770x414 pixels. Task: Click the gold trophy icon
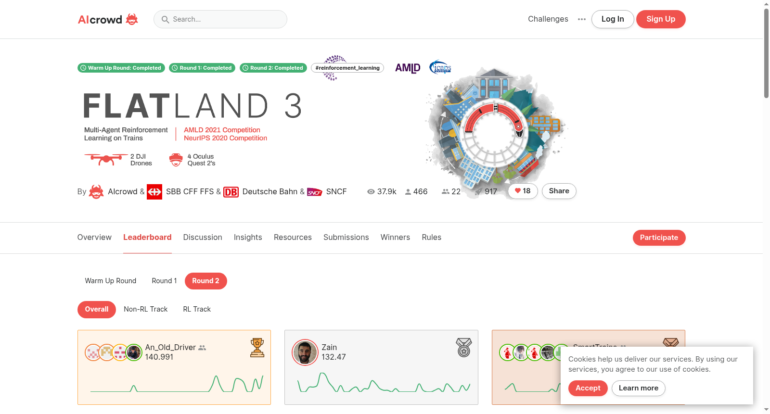click(257, 348)
